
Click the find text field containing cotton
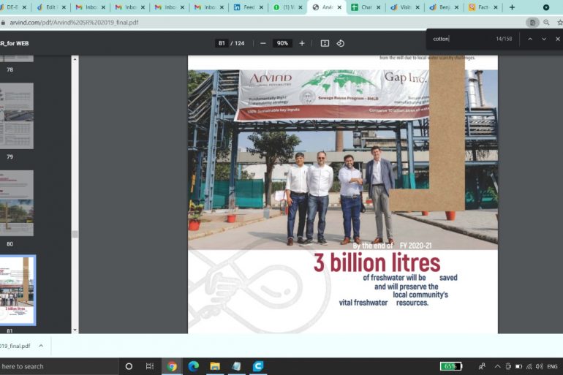pos(461,39)
